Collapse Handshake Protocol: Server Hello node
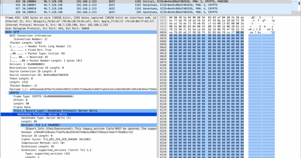The image size is (301, 158). click(15, 114)
